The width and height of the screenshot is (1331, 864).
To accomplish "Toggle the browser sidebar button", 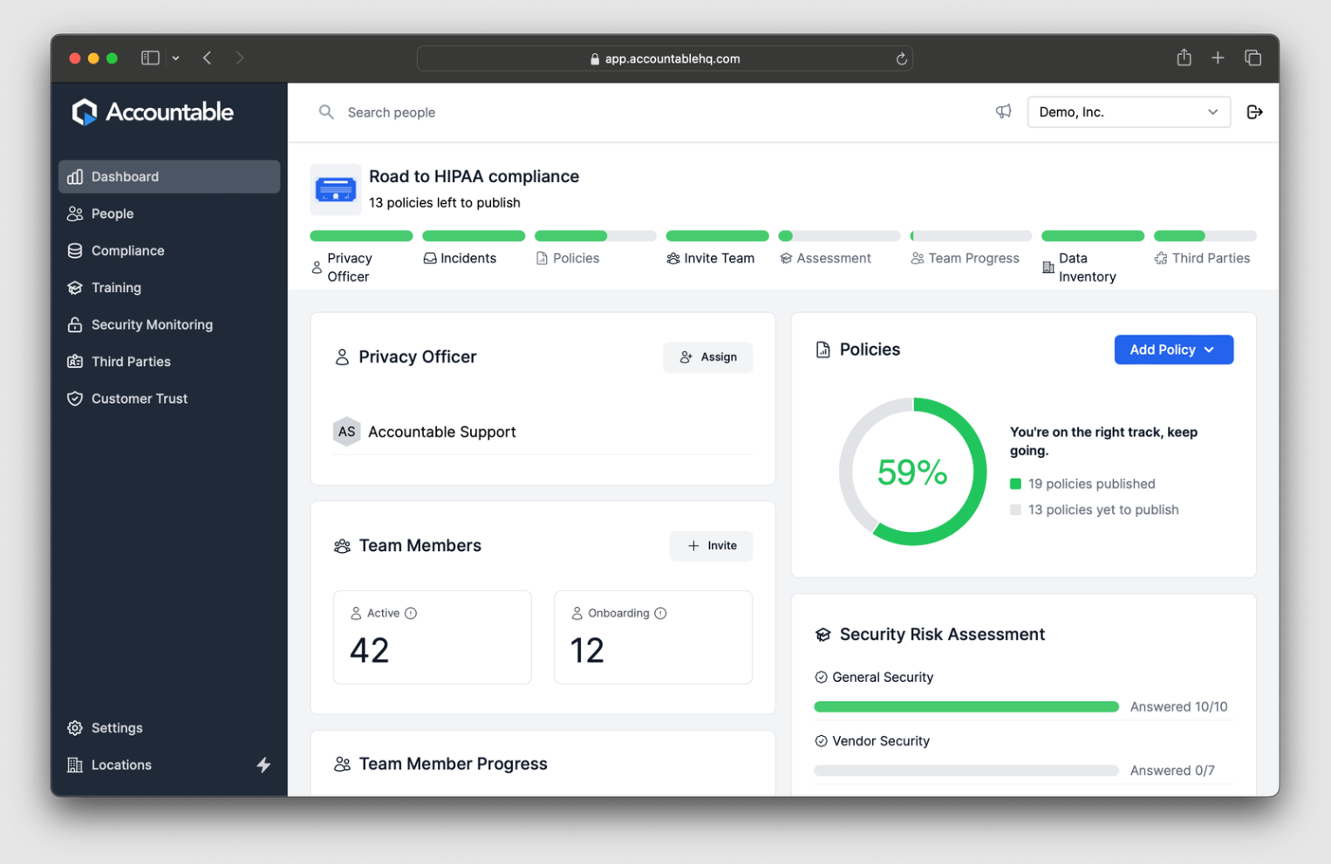I will 150,58.
